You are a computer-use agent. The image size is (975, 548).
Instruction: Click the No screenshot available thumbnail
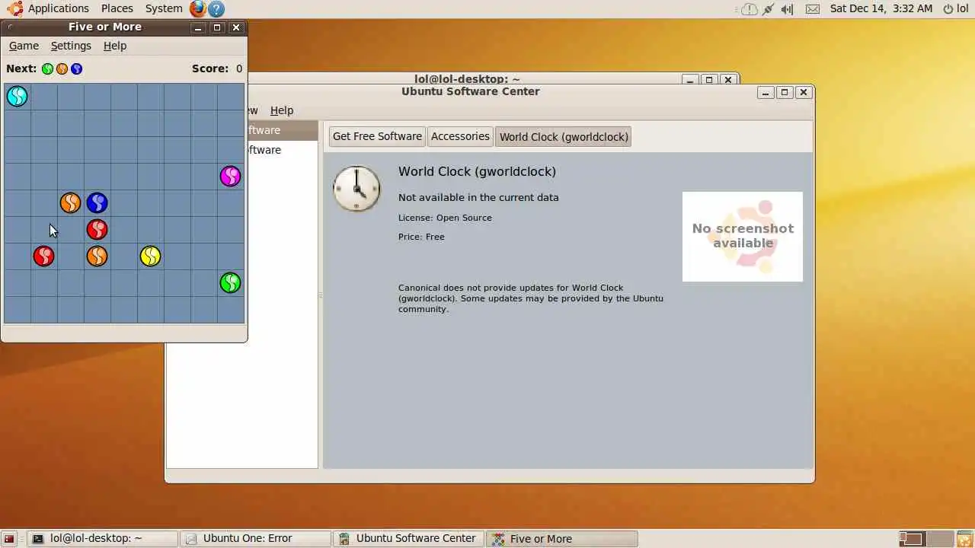pos(743,236)
